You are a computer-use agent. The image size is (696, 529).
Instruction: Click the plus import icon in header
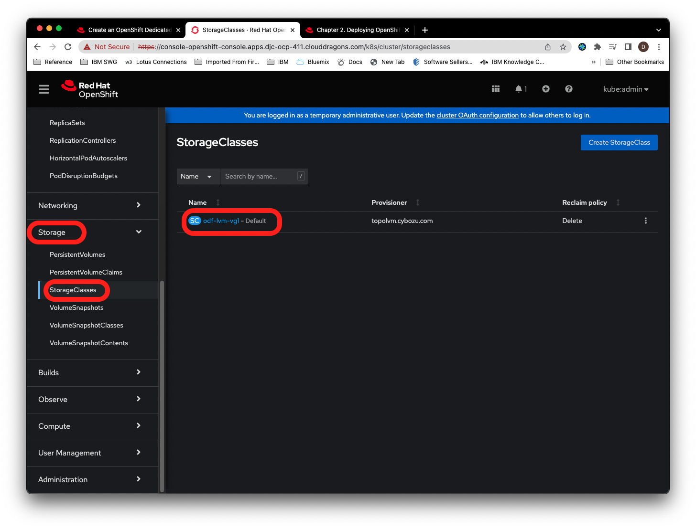tap(546, 89)
